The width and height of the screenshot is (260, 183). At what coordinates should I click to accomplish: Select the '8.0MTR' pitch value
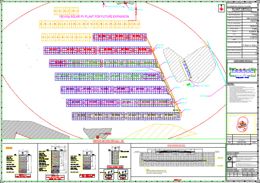click(253, 32)
